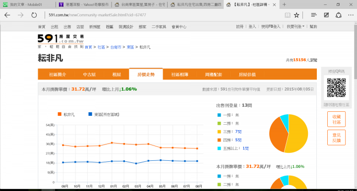Switch to the 耘非凡住宅出售 tab
This screenshot has width=357, height=191.
tap(195, 4)
